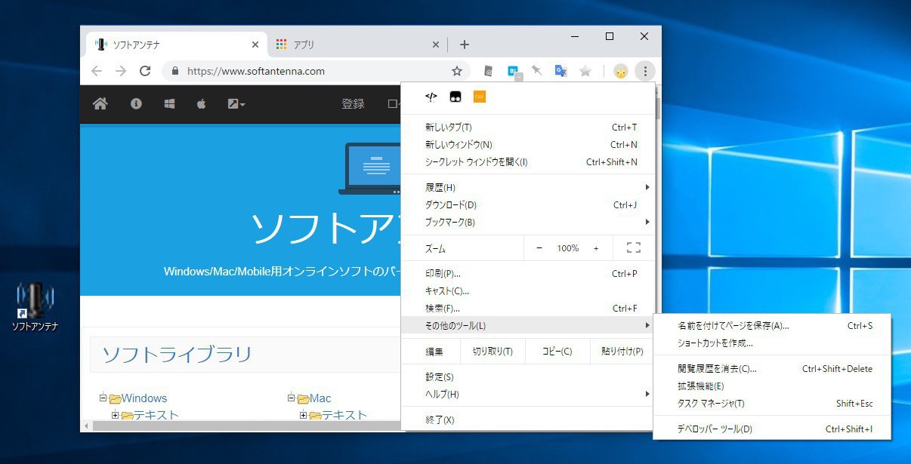Select 閲覧履歴を消去(C)... item

tap(772, 369)
